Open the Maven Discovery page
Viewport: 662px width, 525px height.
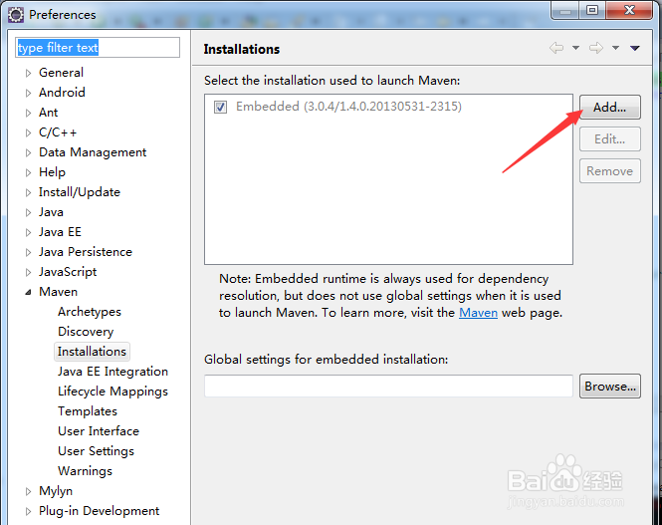[86, 332]
